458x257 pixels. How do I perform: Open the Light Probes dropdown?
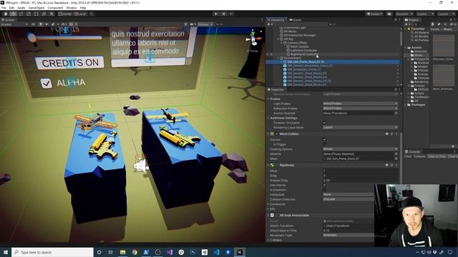(x=360, y=104)
